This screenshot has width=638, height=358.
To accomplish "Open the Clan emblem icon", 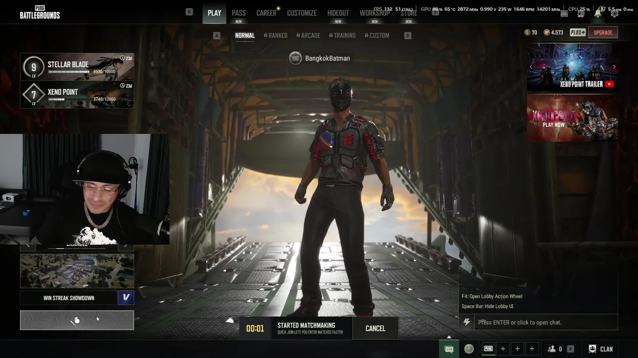I will click(592, 349).
